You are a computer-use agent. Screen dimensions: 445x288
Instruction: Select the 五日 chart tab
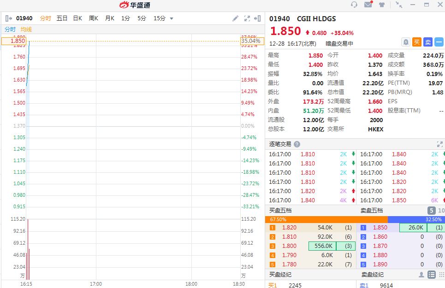pos(62,18)
